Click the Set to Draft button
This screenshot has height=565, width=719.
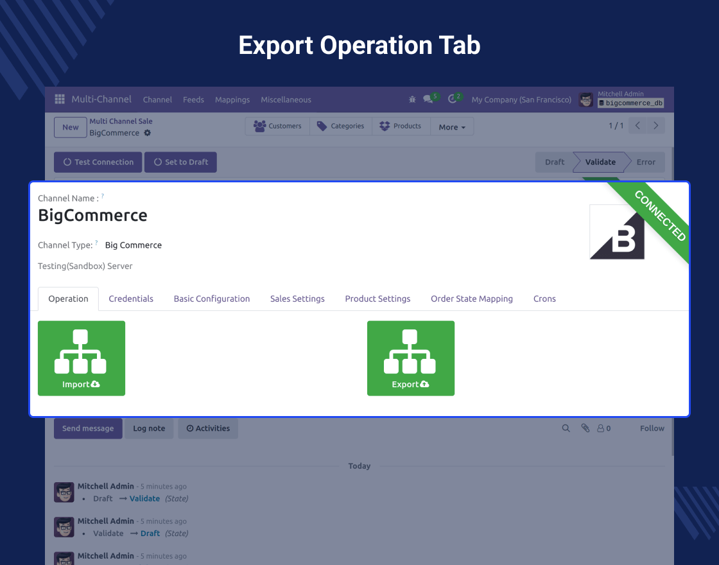(180, 162)
